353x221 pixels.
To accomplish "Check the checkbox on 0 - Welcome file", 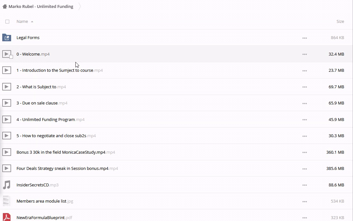I will [11, 57].
